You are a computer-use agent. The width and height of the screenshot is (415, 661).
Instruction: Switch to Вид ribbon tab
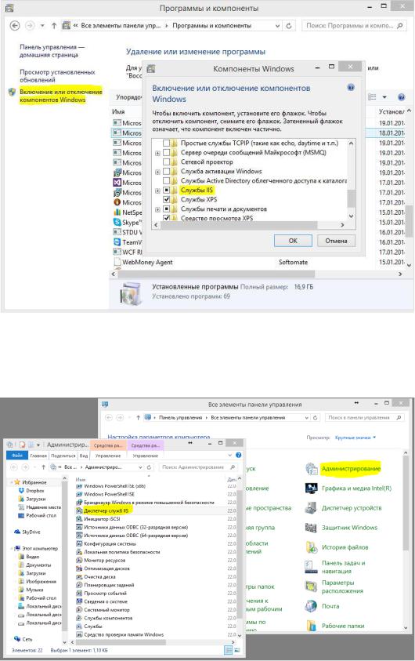(x=84, y=456)
